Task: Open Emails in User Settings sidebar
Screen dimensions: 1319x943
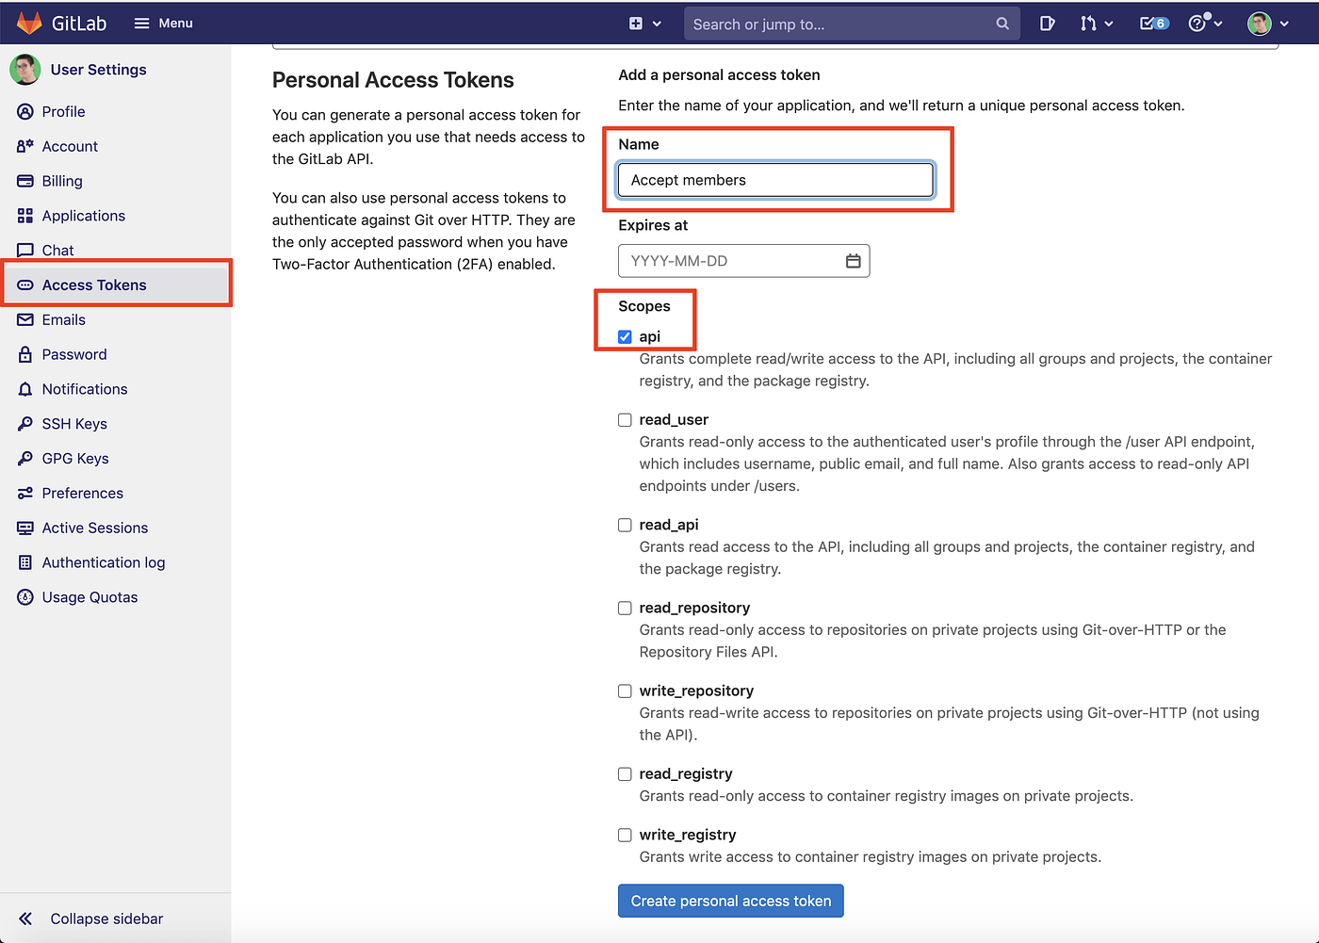Action: point(63,319)
